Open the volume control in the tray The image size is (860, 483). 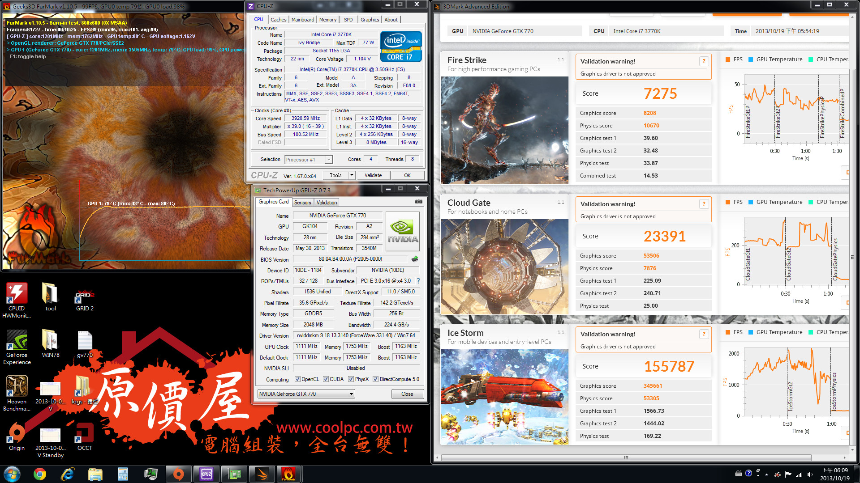(810, 474)
